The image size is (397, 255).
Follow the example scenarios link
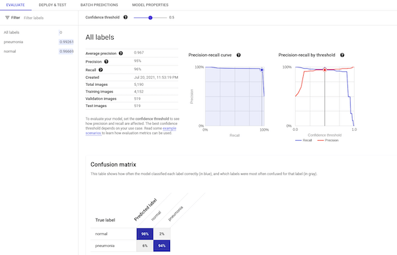click(131, 131)
